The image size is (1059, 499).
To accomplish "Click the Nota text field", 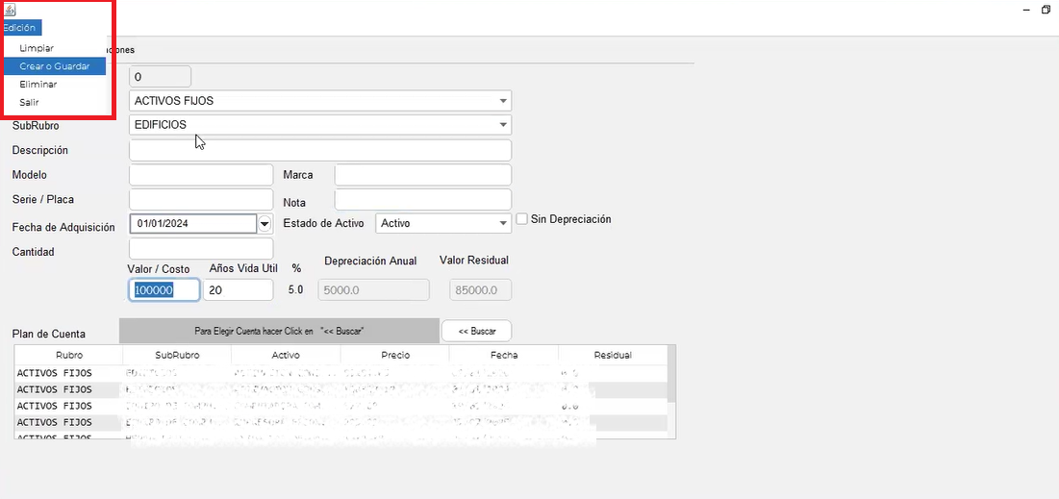I will pos(423,199).
